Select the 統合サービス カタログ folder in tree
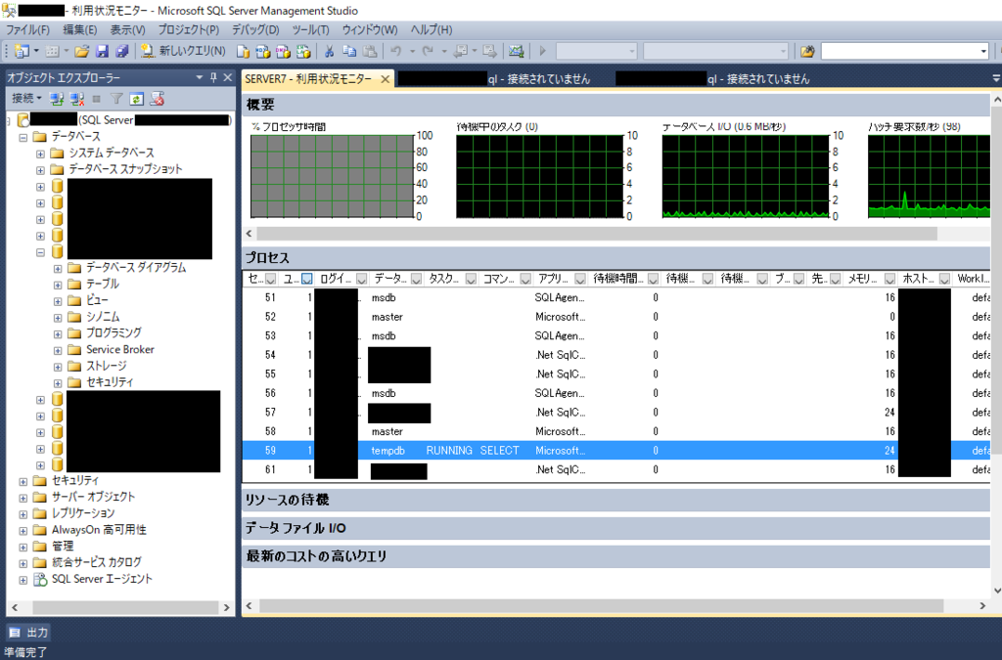The width and height of the screenshot is (1002, 660). [97, 562]
